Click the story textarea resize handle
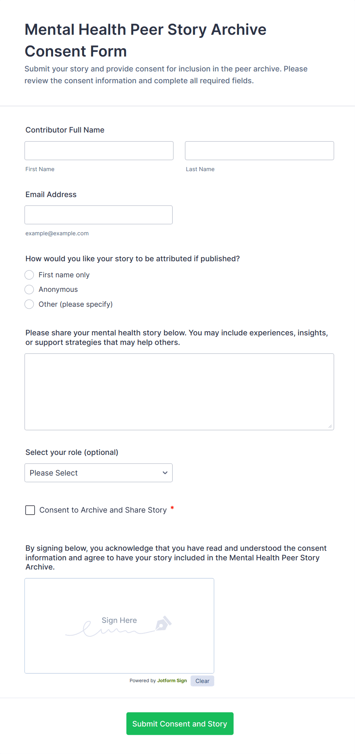 coord(330,426)
